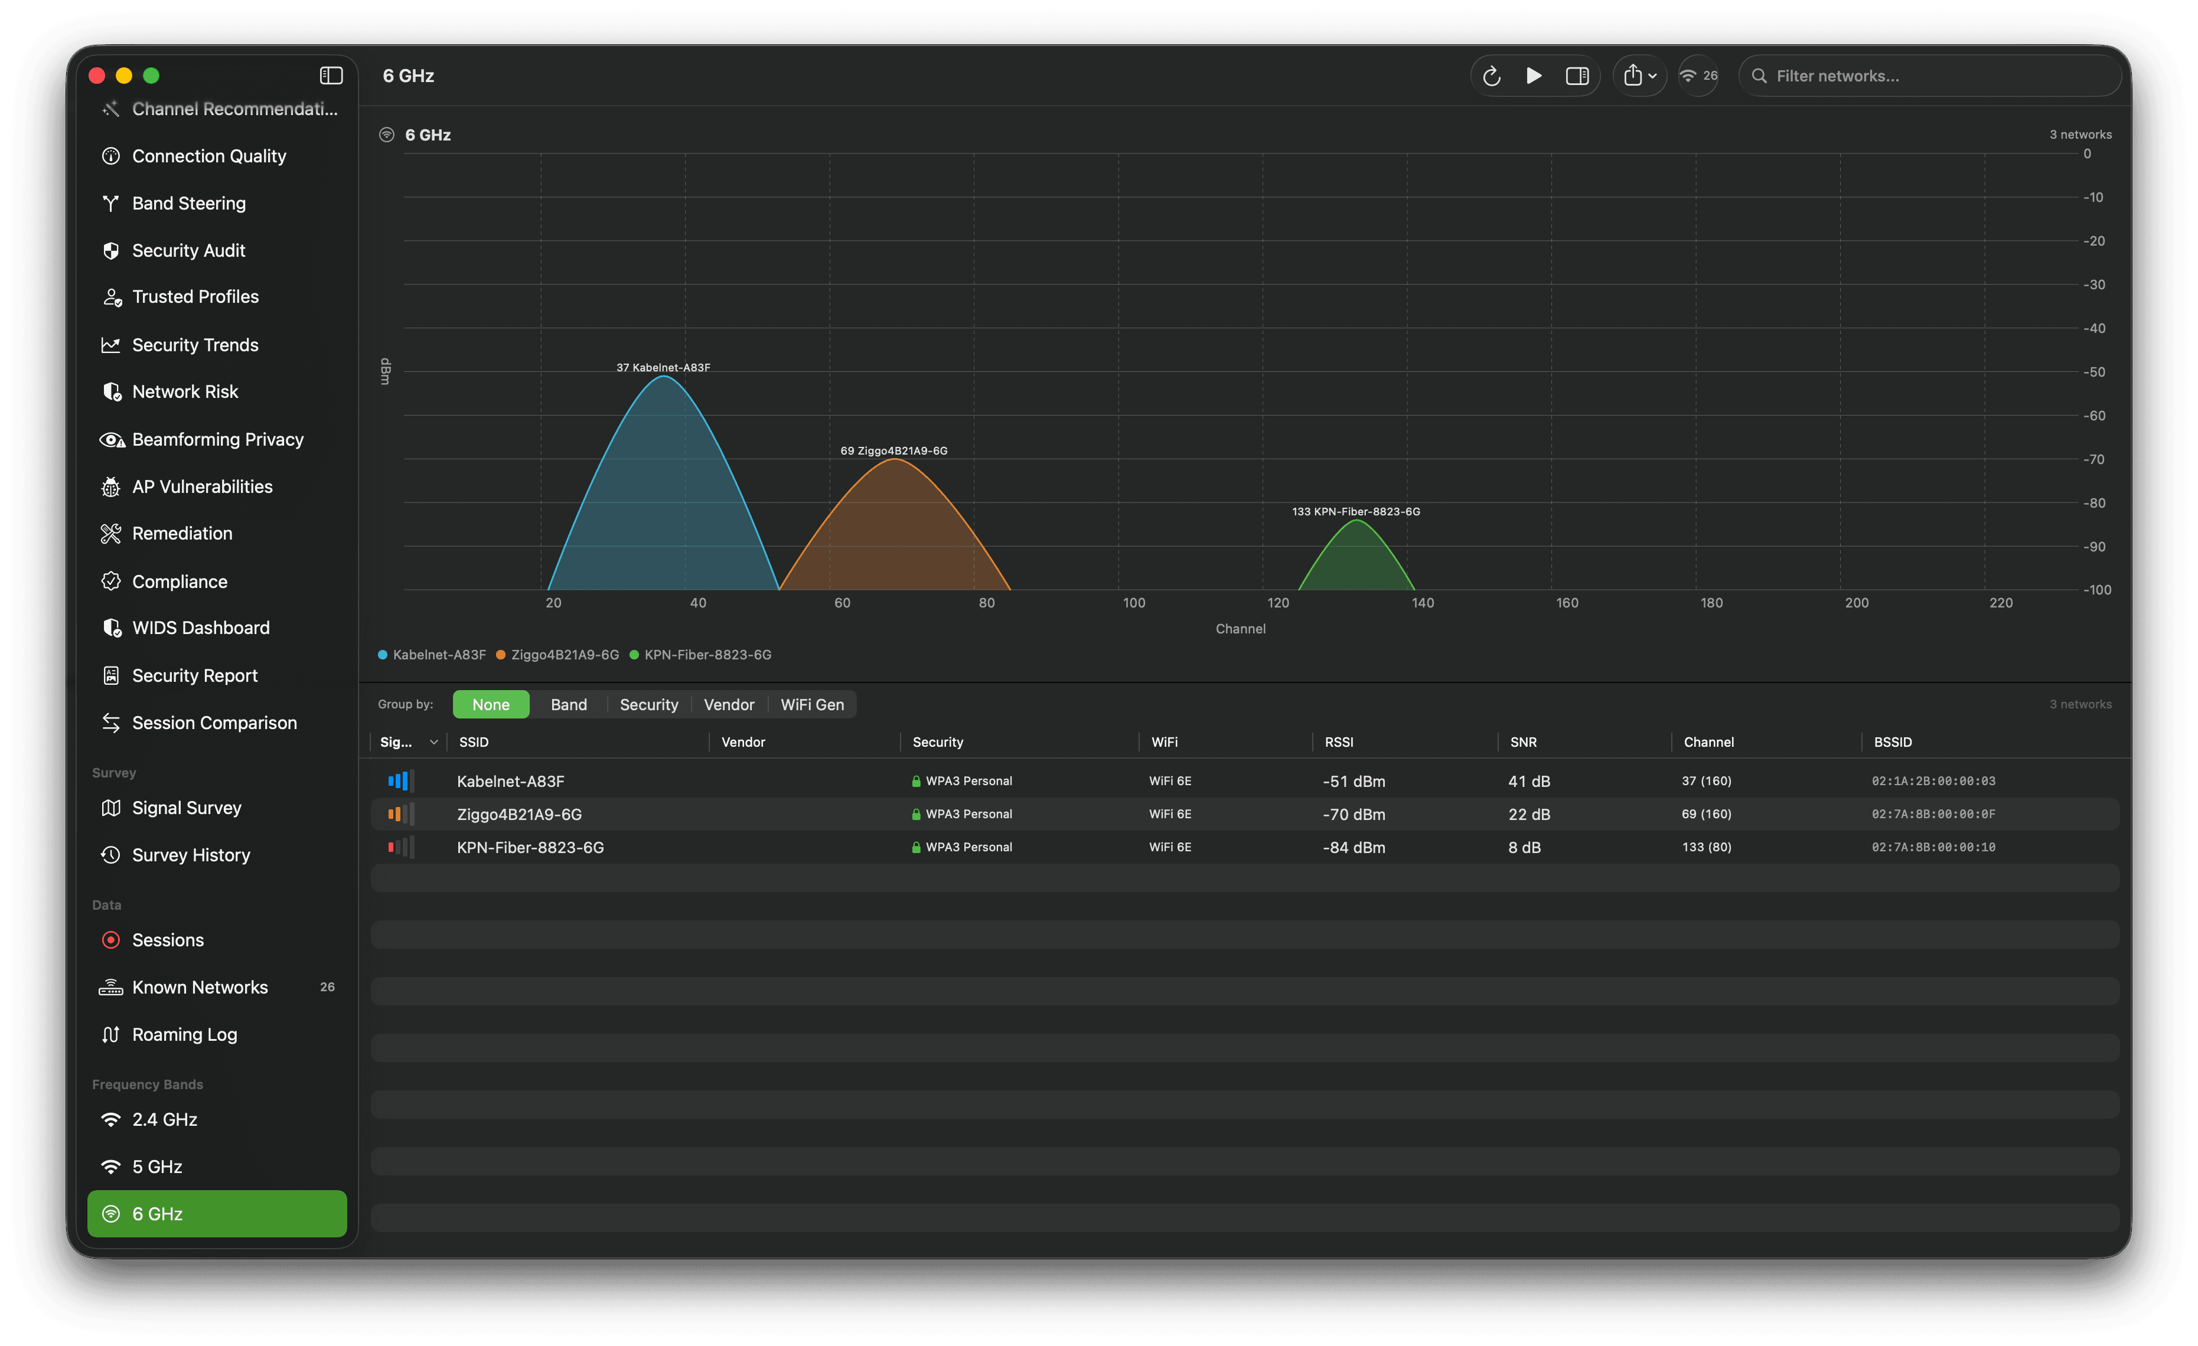Image resolution: width=2198 pixels, height=1346 pixels.
Task: Select the KPN-Fiber-8823-6G network row
Action: coord(1244,847)
